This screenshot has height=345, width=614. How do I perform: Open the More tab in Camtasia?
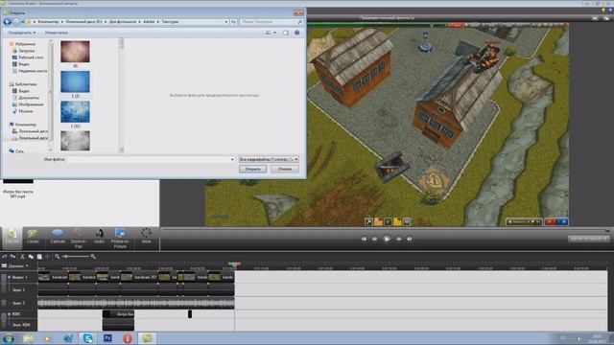(146, 237)
